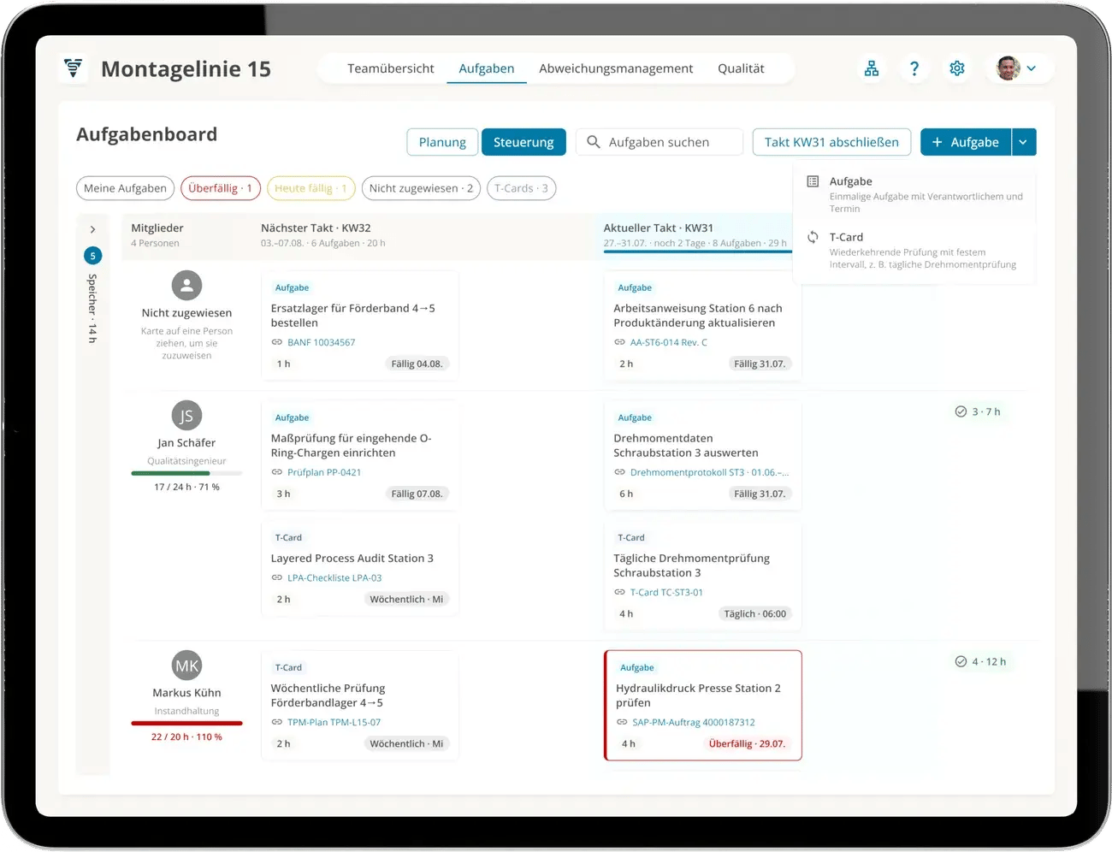Click the Fällig 04.08. due badge

click(x=417, y=364)
